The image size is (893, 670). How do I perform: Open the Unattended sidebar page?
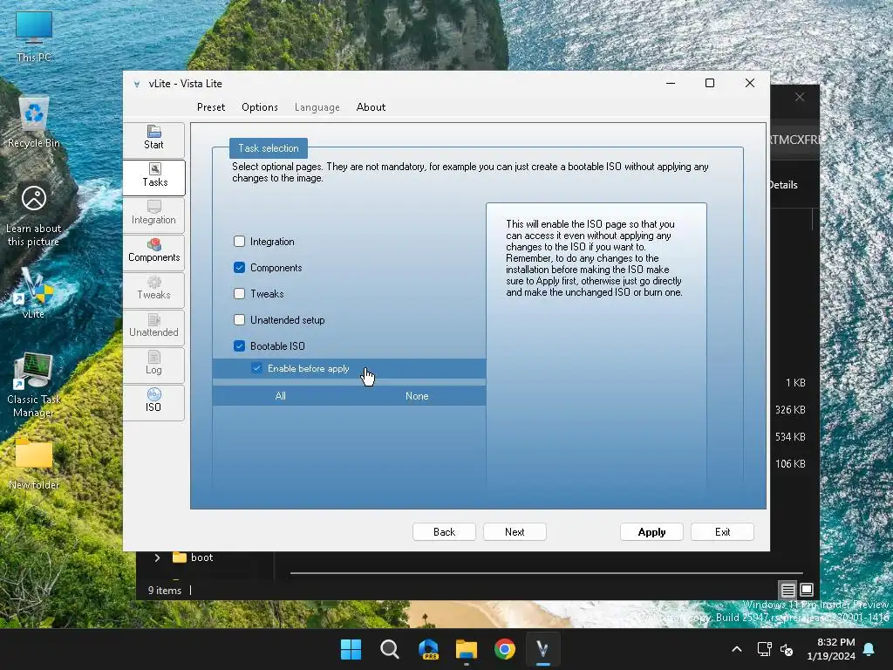(x=153, y=326)
